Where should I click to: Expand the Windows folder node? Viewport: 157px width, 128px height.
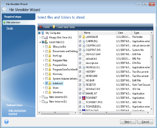43,92
